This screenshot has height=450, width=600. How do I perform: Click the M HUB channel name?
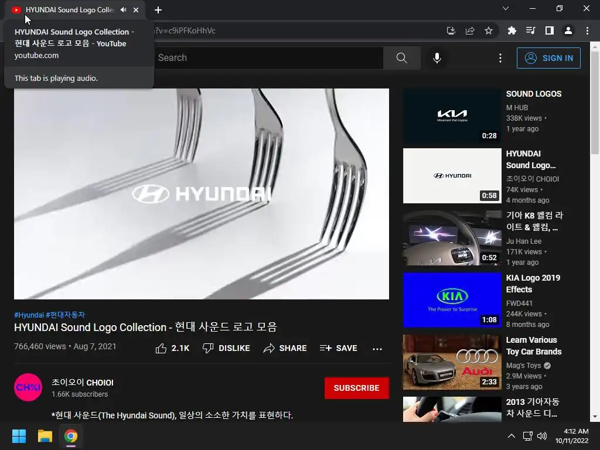click(517, 108)
